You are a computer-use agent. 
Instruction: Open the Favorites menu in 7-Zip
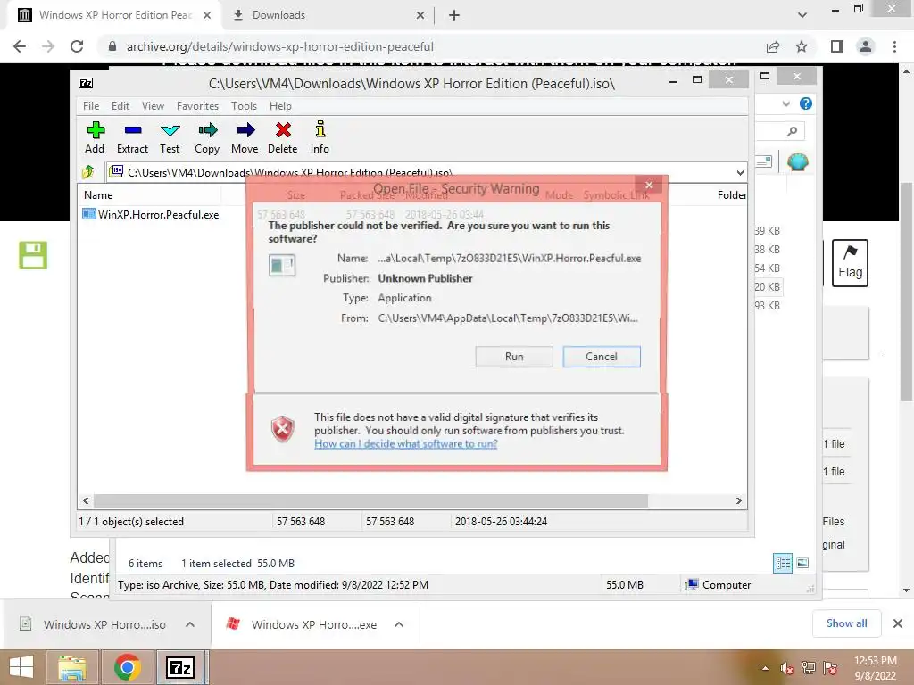tap(197, 106)
